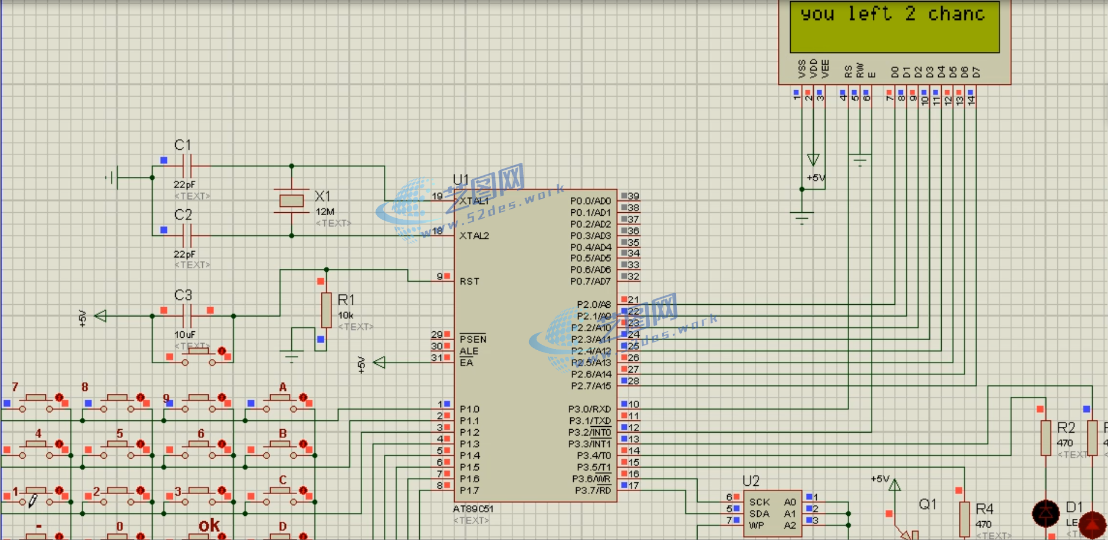Select resistor R4 body
This screenshot has height=540, width=1108.
pyautogui.click(x=965, y=519)
